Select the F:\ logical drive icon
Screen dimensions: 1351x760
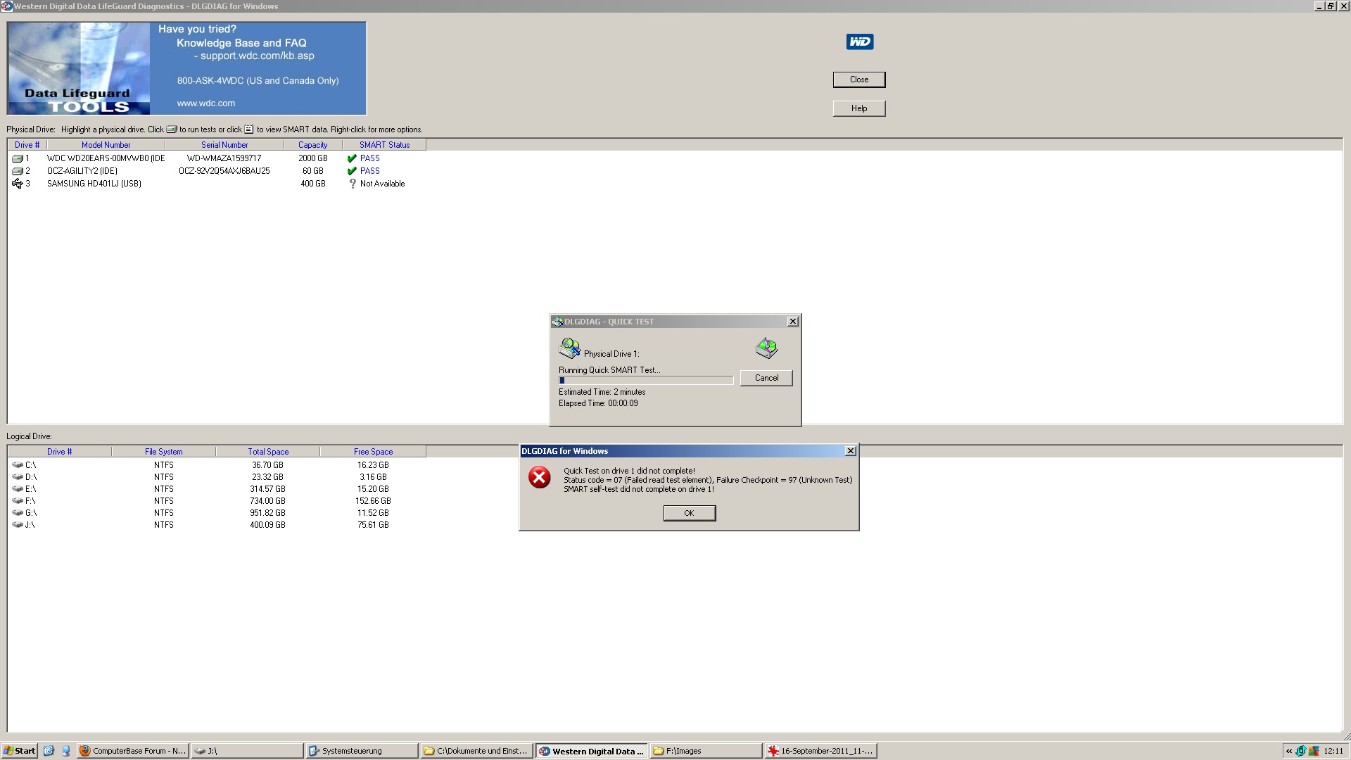click(18, 501)
